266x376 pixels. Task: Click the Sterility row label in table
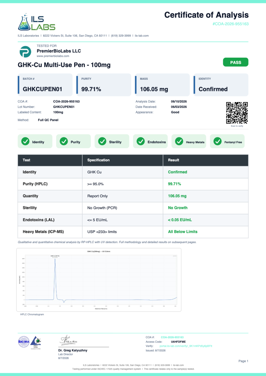point(30,208)
